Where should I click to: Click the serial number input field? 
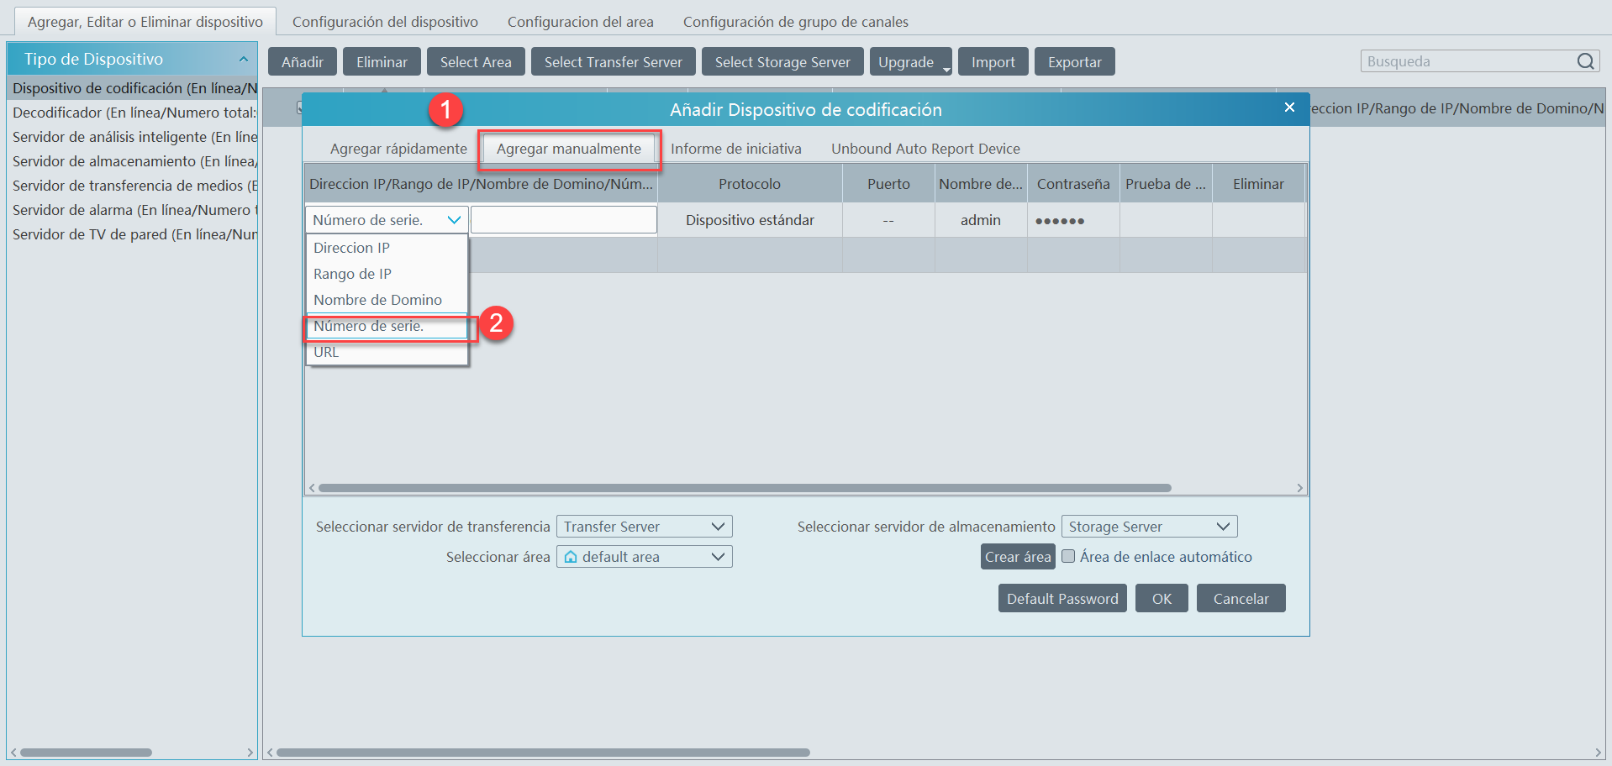563,220
